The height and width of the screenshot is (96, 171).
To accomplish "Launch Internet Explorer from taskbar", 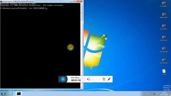I will click(11, 94).
